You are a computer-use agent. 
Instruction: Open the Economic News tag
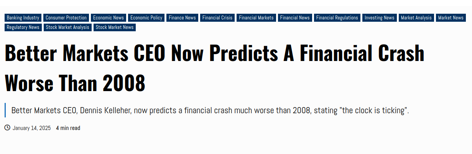coord(109,18)
